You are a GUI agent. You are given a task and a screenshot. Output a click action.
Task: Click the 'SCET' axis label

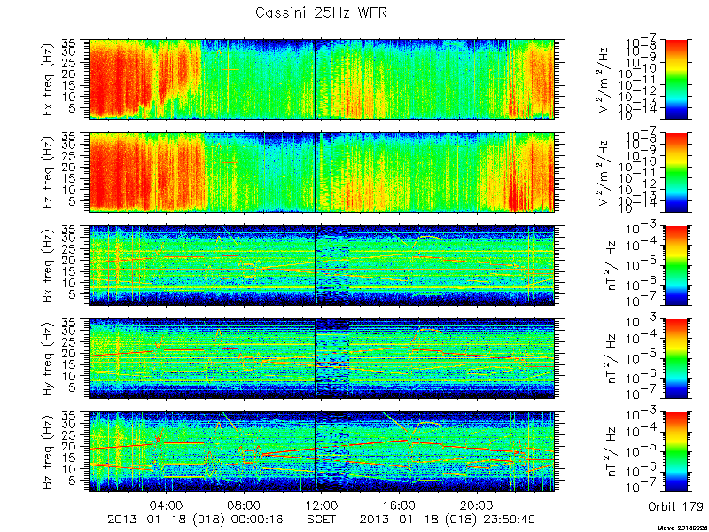coord(322,519)
